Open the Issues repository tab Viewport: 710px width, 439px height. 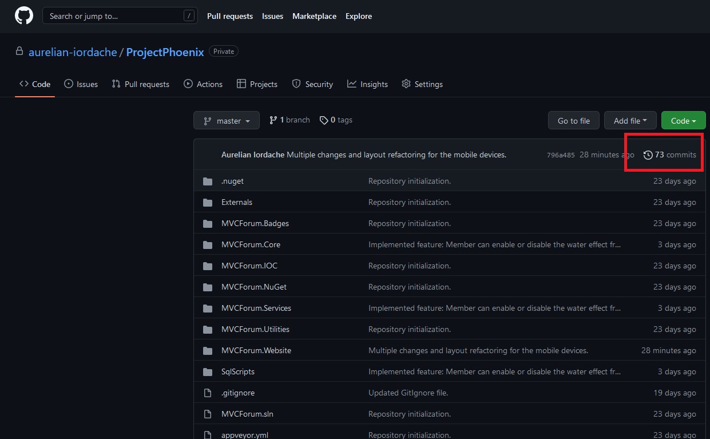81,84
